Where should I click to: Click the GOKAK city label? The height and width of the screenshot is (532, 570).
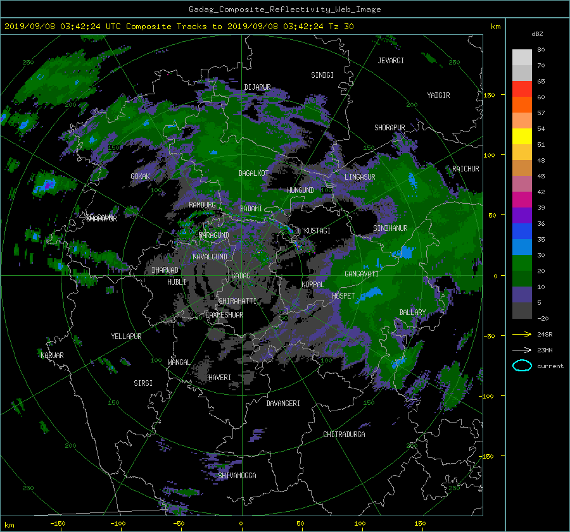click(140, 176)
